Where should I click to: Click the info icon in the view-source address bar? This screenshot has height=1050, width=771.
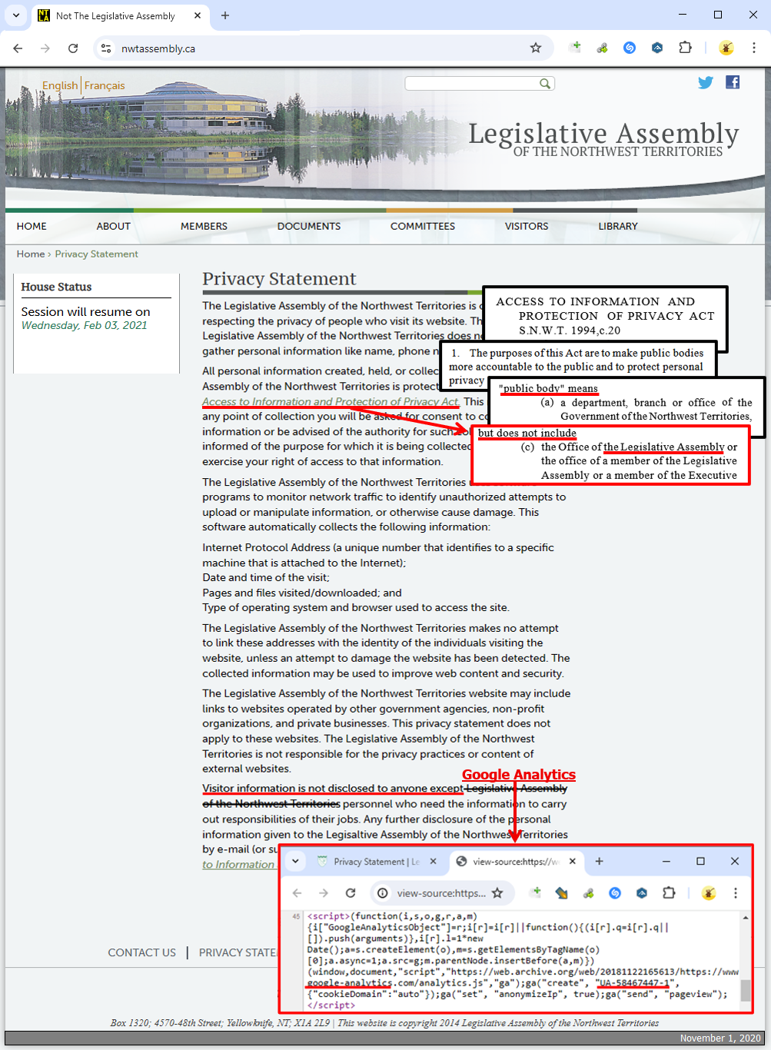(383, 892)
